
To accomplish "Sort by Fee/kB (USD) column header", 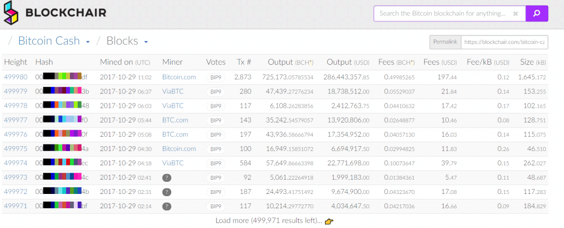I will [x=488, y=62].
